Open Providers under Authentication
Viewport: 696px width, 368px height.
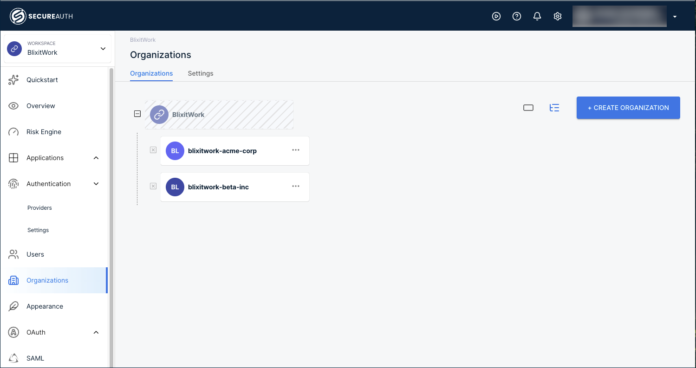pos(39,208)
